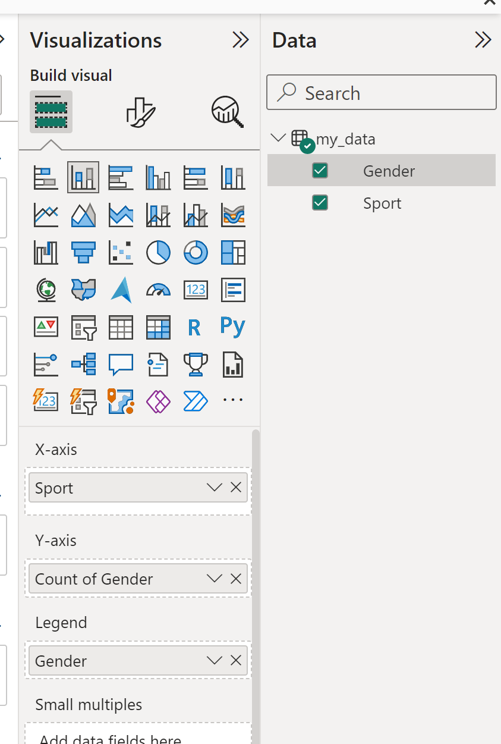501x744 pixels.
Task: Remove Count of Gender from Y-axis
Action: click(x=236, y=579)
